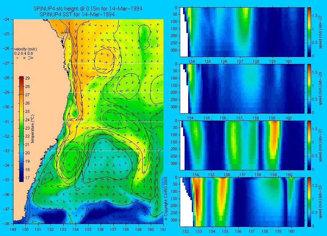Open the lat=-29 speed cross-section panel
Screen dimensions: 327x236
coord(242,89)
